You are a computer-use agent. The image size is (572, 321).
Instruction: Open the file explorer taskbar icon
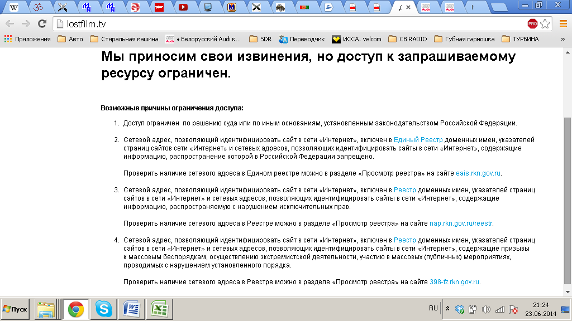tap(46, 309)
